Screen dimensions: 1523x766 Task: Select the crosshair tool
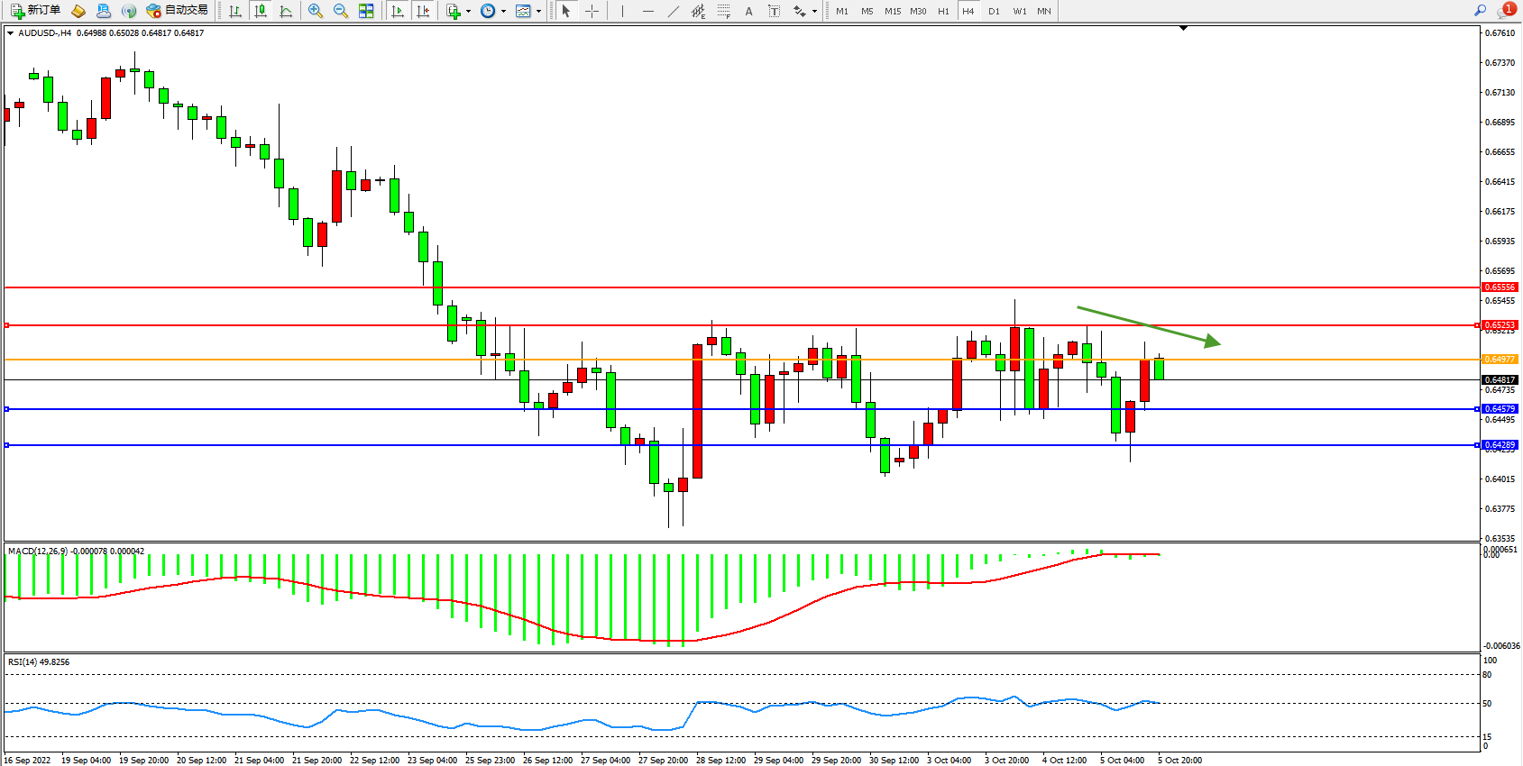tap(592, 11)
